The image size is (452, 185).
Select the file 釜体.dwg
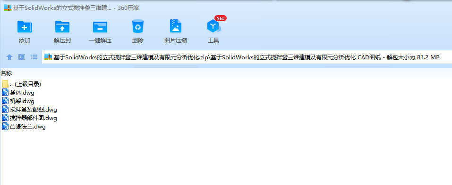tap(18, 92)
